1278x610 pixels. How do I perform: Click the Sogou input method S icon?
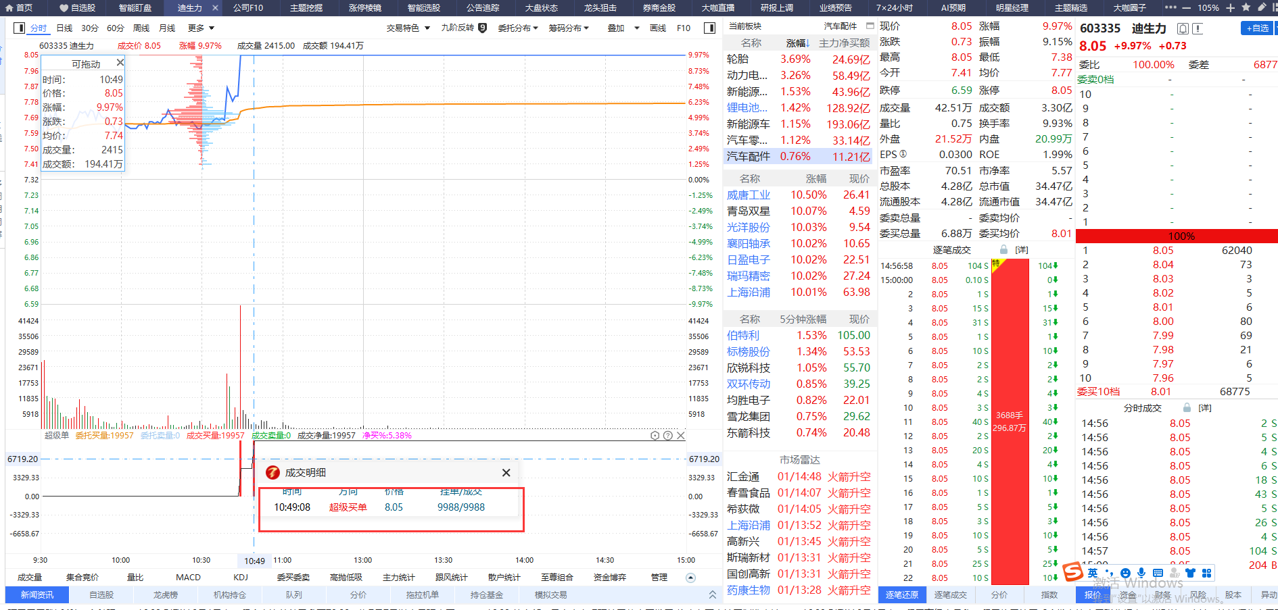coord(1073,572)
